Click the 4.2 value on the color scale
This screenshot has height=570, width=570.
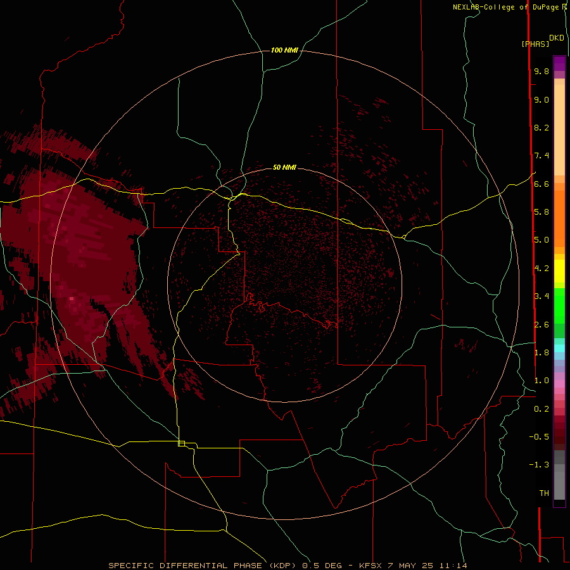click(541, 269)
